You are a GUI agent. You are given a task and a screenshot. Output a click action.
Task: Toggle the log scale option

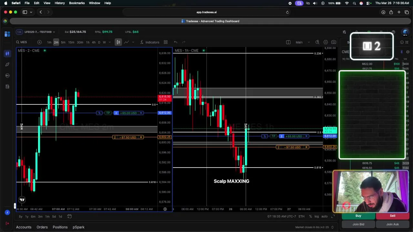point(317,217)
